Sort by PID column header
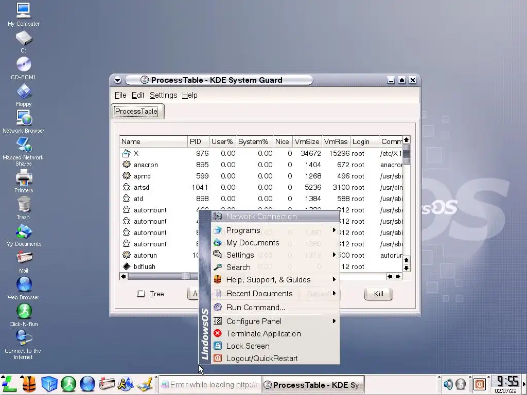Screen dimensions: 527x395 tap(198, 142)
